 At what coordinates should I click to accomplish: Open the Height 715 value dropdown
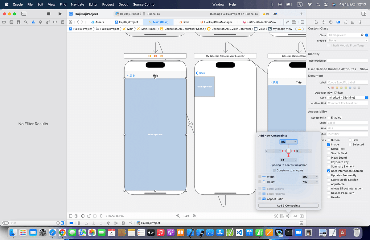pos(316,182)
